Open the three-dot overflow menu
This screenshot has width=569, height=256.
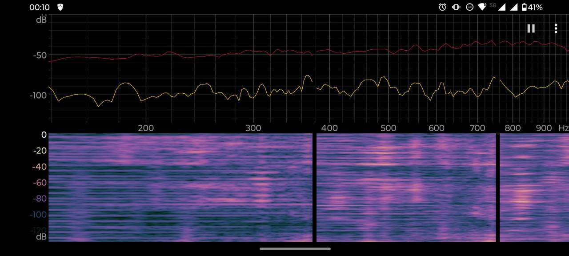[x=556, y=28]
